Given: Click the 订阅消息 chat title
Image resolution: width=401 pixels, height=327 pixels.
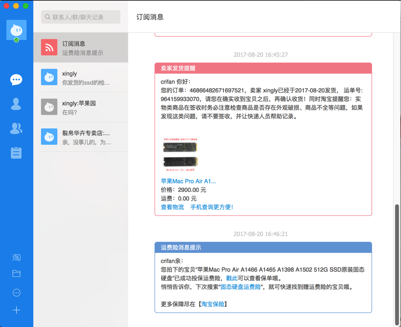Looking at the screenshot, I should [x=150, y=17].
